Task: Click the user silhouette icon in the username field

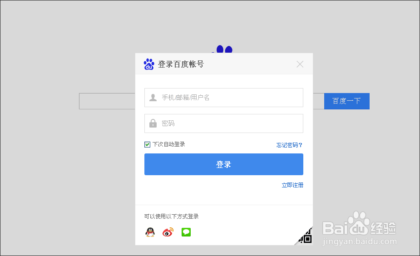Action: 153,98
